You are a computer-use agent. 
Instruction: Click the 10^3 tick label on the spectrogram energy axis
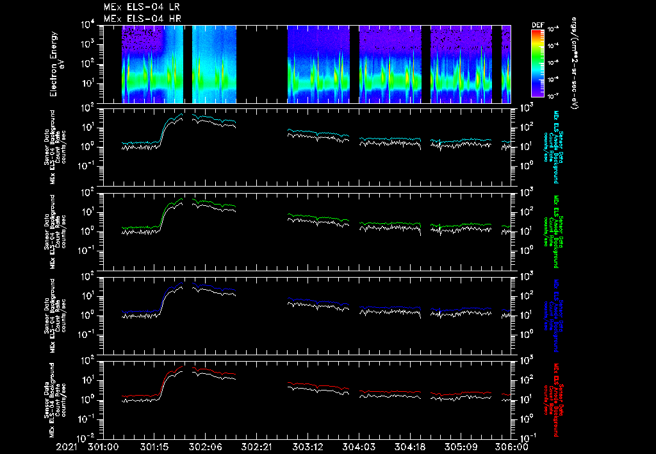[88, 44]
